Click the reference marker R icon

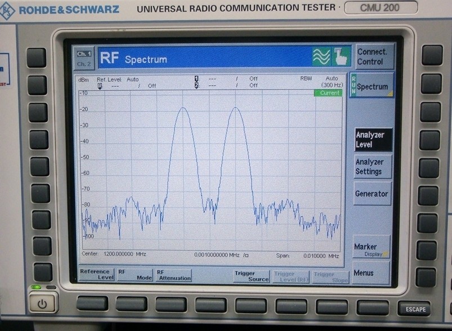coord(100,86)
